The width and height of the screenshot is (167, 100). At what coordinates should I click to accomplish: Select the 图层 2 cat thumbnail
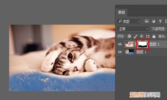(129, 44)
